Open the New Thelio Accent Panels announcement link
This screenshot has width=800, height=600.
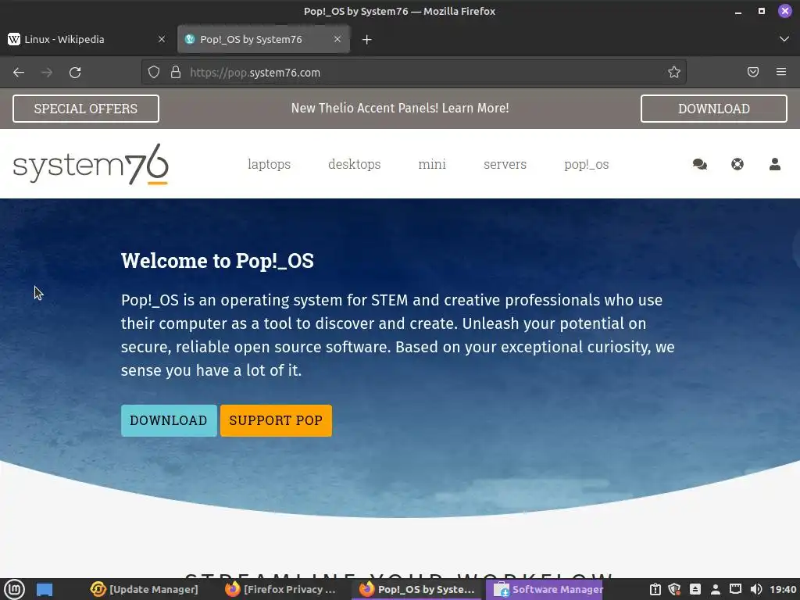[x=400, y=108]
